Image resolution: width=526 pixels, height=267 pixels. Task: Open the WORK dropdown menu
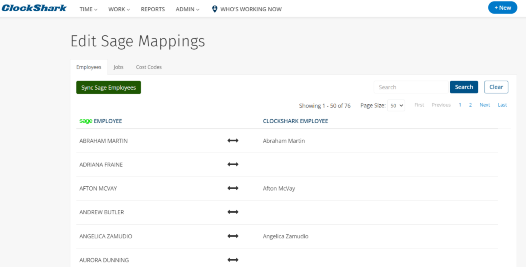[x=119, y=9]
